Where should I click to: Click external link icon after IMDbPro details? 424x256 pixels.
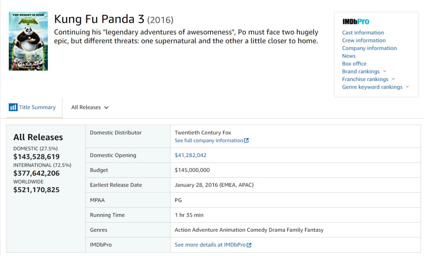coord(249,245)
